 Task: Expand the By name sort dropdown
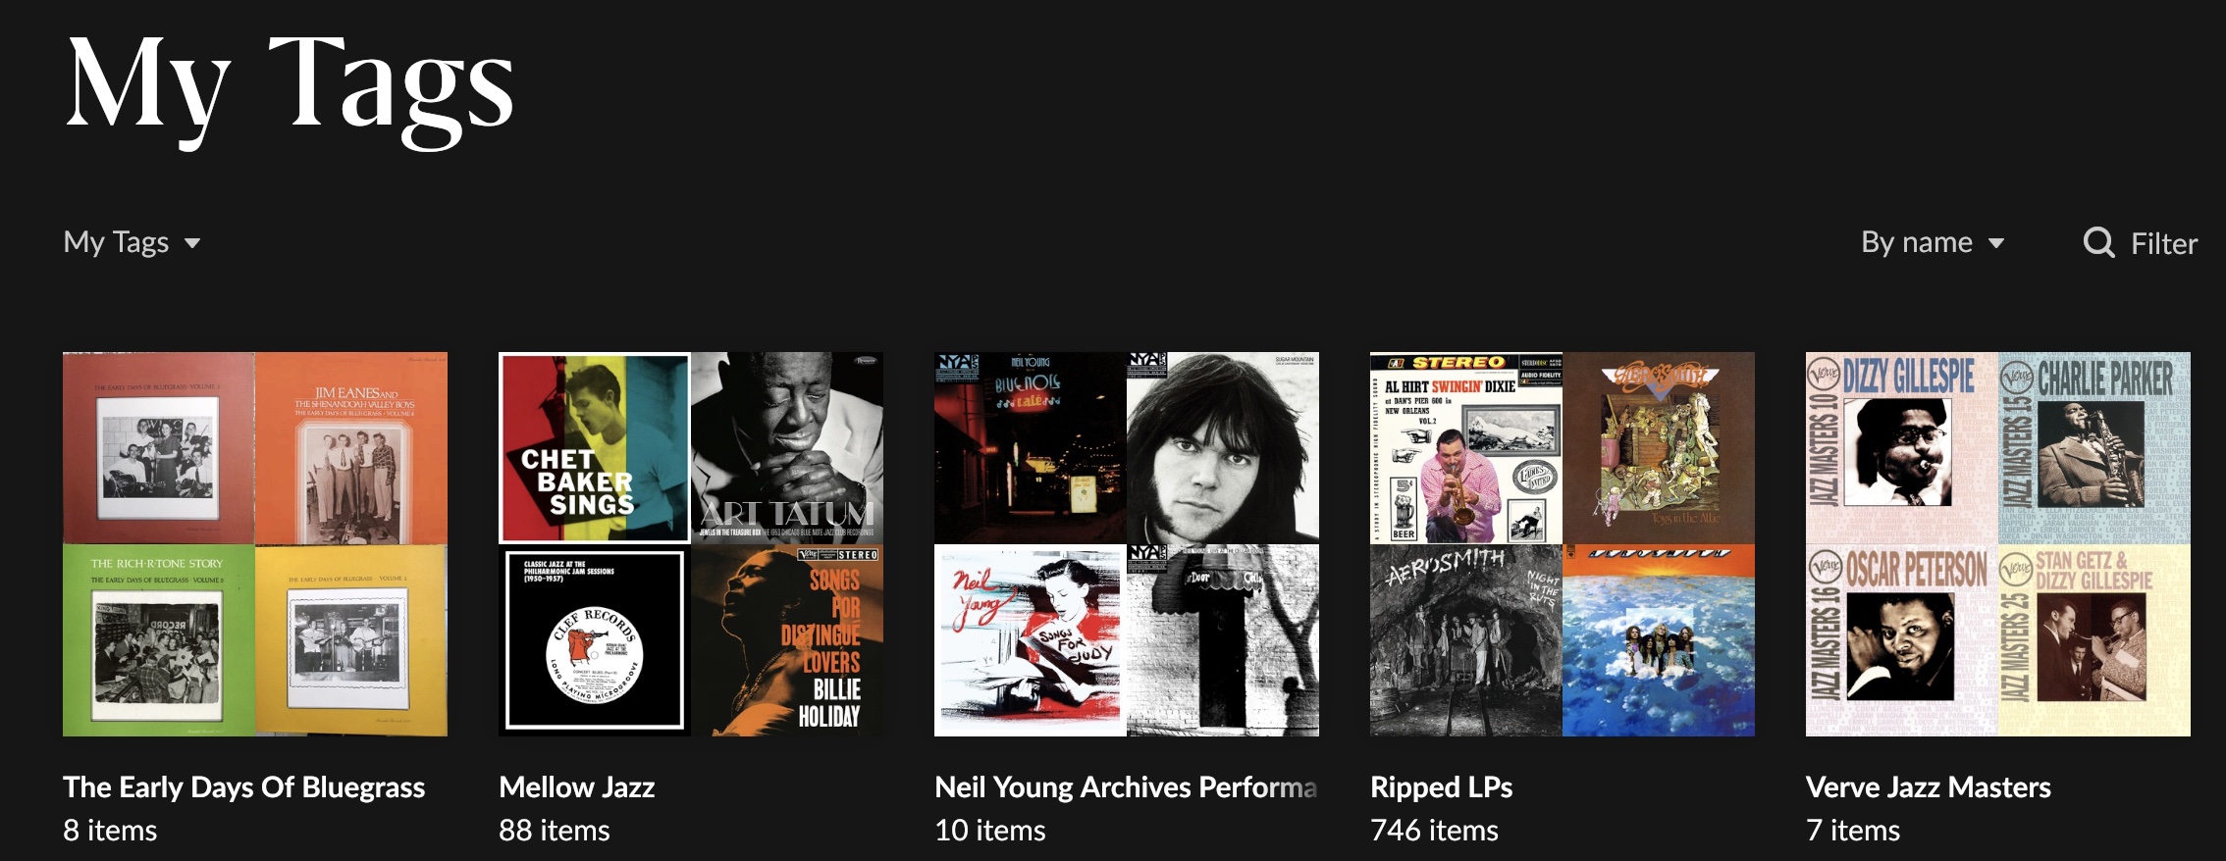point(1933,242)
